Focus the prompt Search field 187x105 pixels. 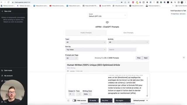pyautogui.click(x=122, y=50)
